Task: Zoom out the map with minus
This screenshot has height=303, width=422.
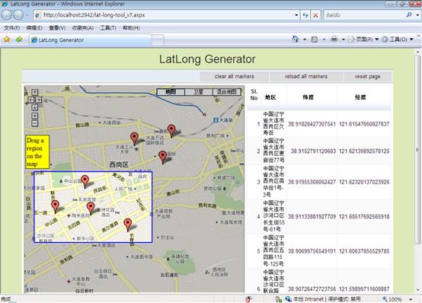Action: click(35, 123)
